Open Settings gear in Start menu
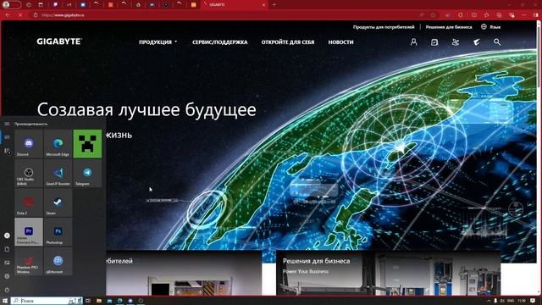This screenshot has width=542, height=305. [x=7, y=276]
